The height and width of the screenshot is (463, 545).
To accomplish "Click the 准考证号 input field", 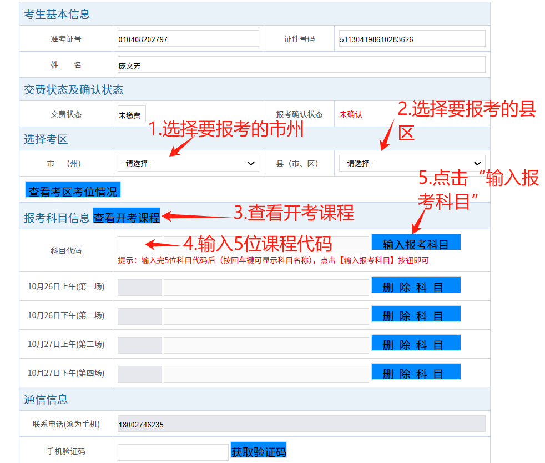I will click(188, 39).
